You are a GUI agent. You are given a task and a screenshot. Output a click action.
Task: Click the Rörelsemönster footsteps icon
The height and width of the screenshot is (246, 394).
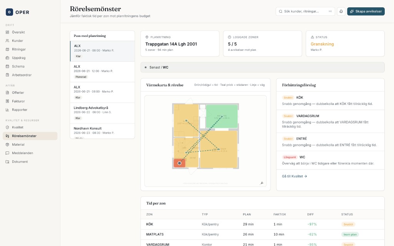[x=7, y=136]
